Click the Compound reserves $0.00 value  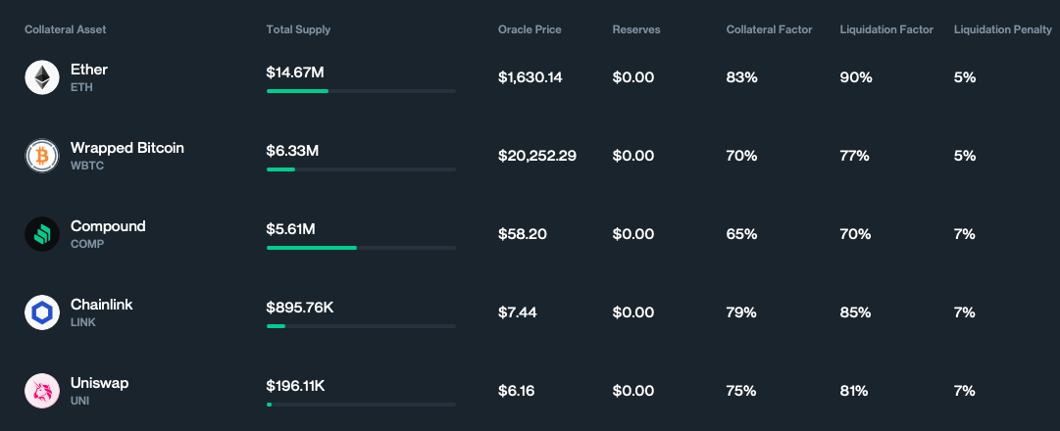(x=633, y=234)
